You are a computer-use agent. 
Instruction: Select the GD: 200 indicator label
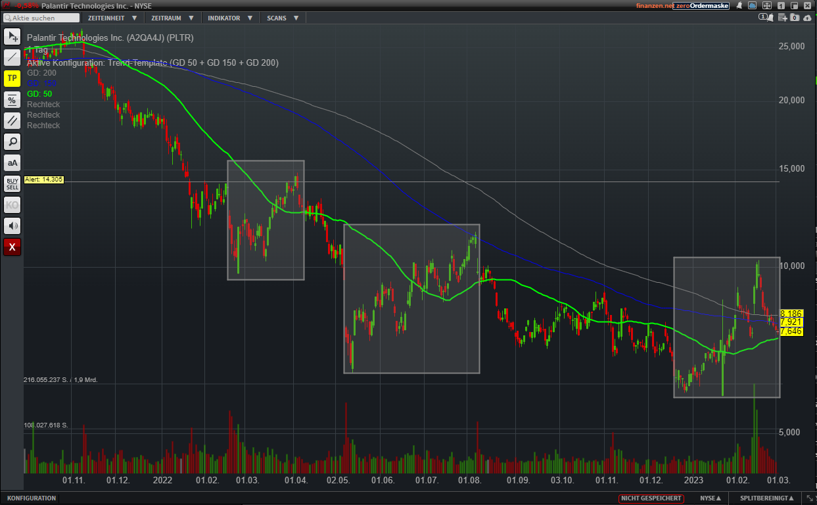(41, 73)
